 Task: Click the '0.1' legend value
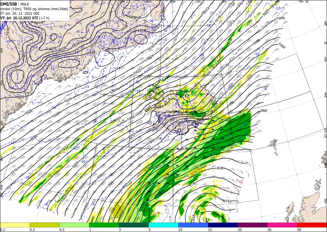tap(2, 230)
